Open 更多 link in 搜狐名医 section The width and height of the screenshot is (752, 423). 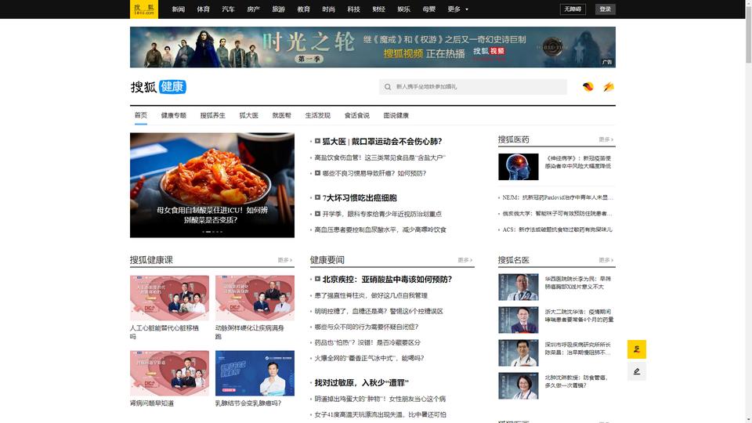coord(606,260)
